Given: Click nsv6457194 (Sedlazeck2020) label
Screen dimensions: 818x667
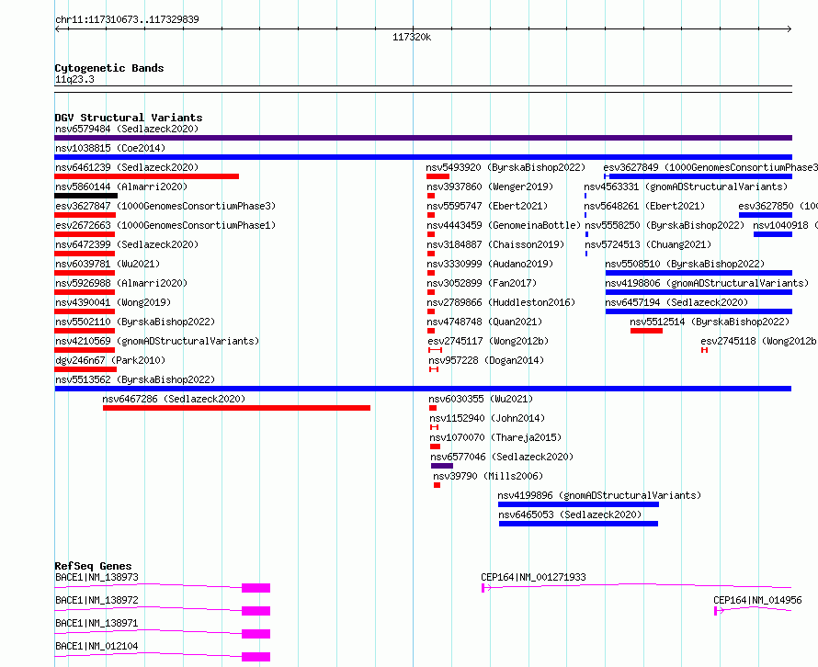Looking at the screenshot, I should click(676, 302).
